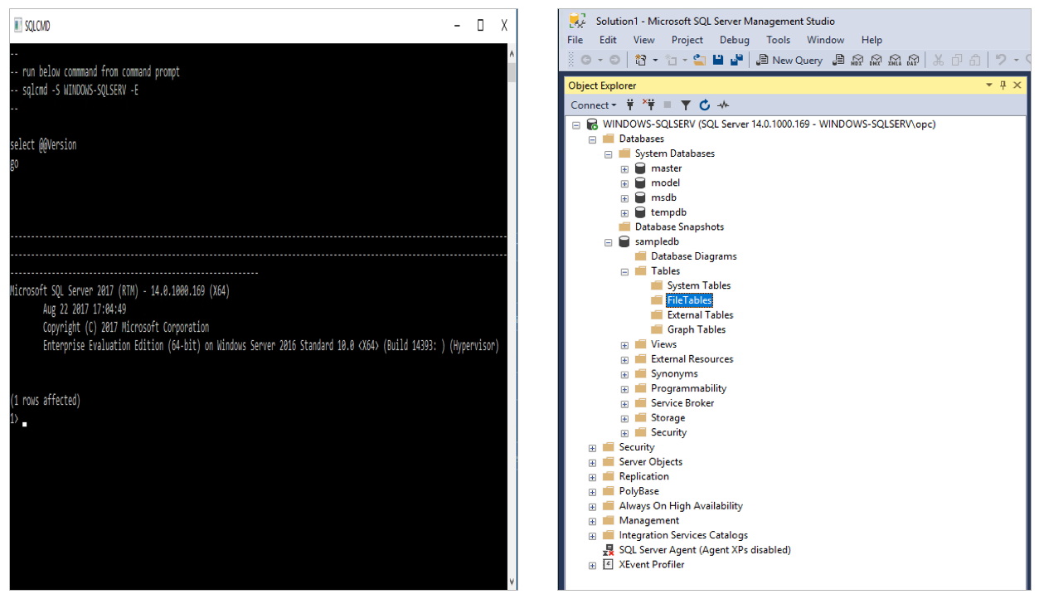Viewport: 1044px width, 599px height.
Task: Open the Undo history dropdown arrow
Action: 1016,60
